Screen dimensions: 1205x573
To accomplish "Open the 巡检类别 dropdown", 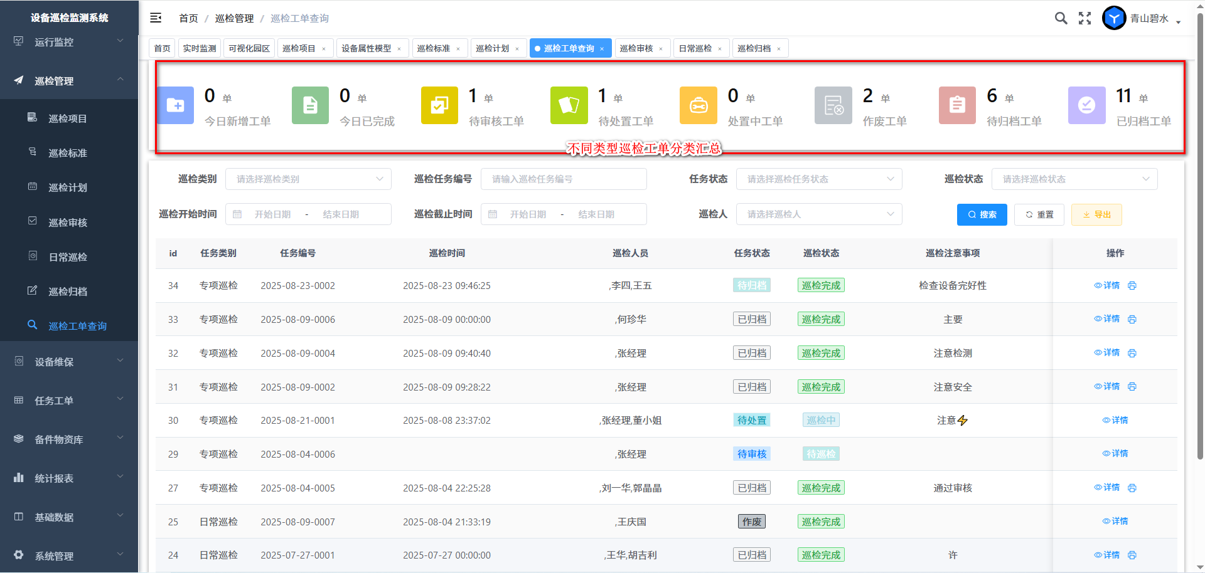I will click(x=308, y=179).
